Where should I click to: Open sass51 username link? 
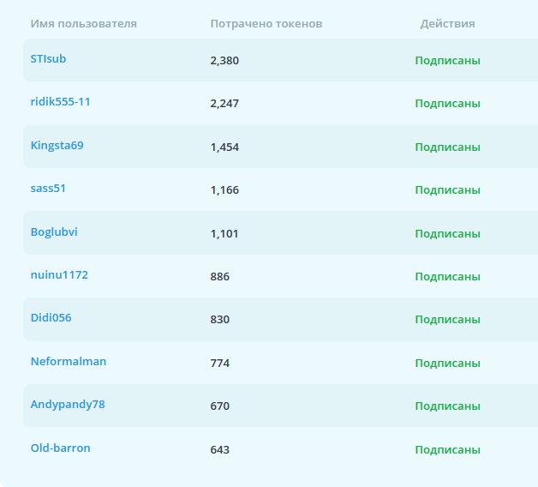pos(48,189)
